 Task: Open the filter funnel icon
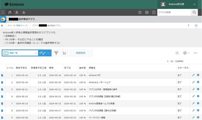click(56, 53)
